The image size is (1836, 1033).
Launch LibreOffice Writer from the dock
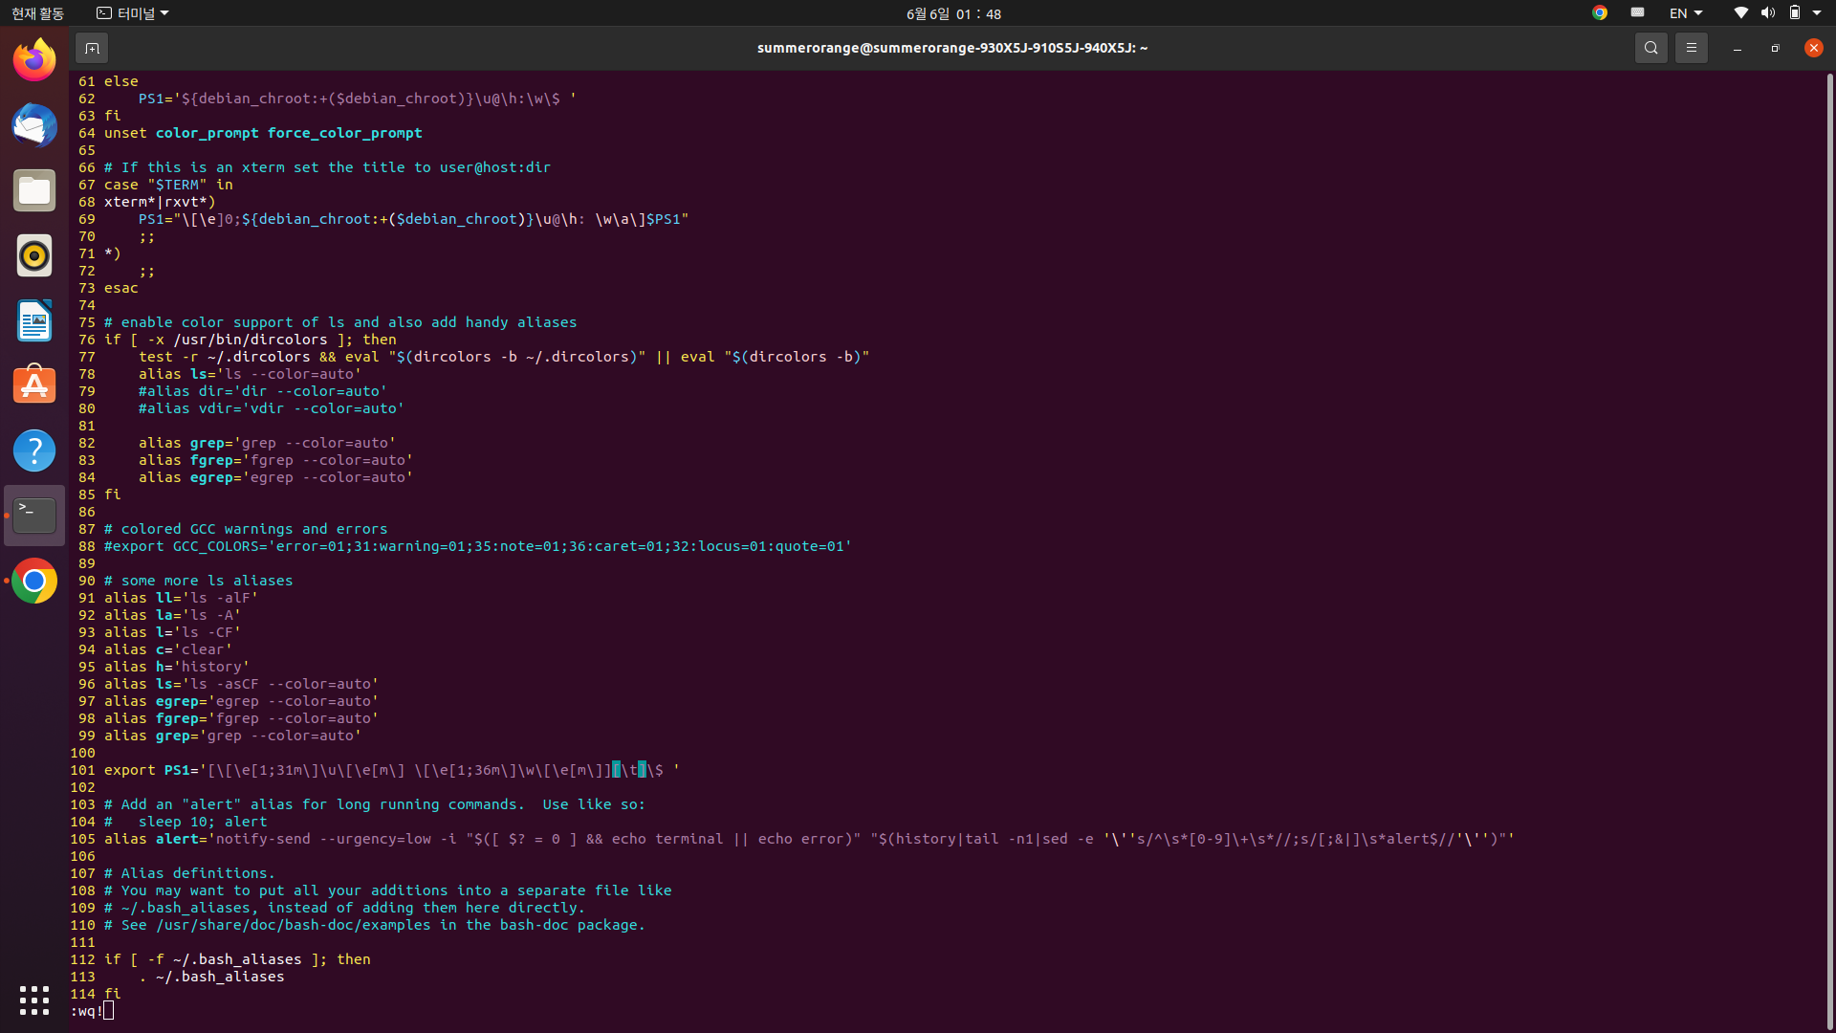[x=34, y=320]
